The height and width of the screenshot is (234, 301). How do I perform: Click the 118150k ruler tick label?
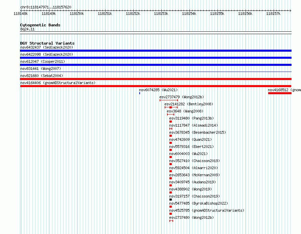tap(76, 14)
